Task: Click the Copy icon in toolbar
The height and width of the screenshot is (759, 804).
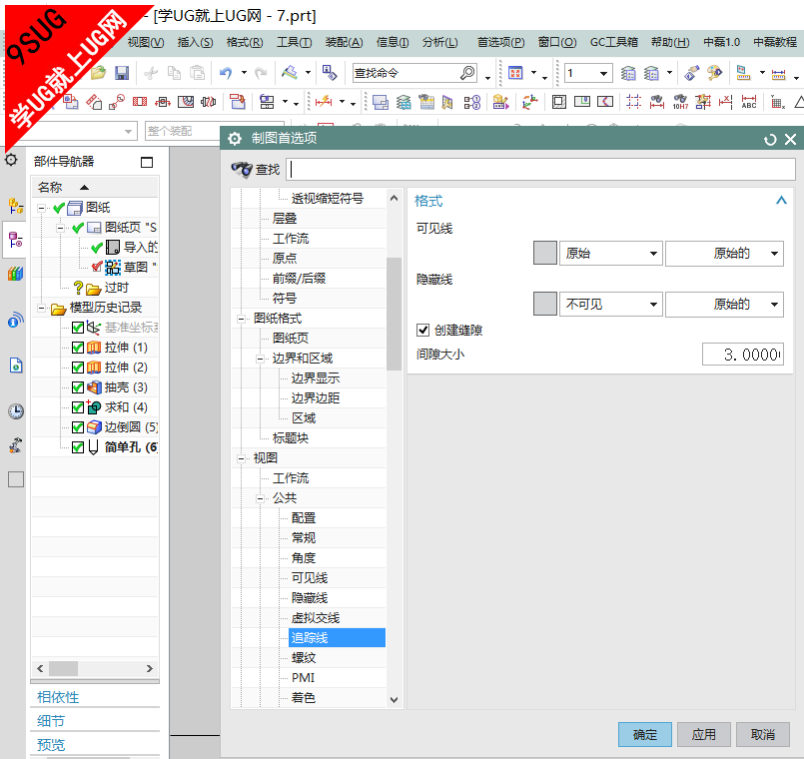Action: 175,73
